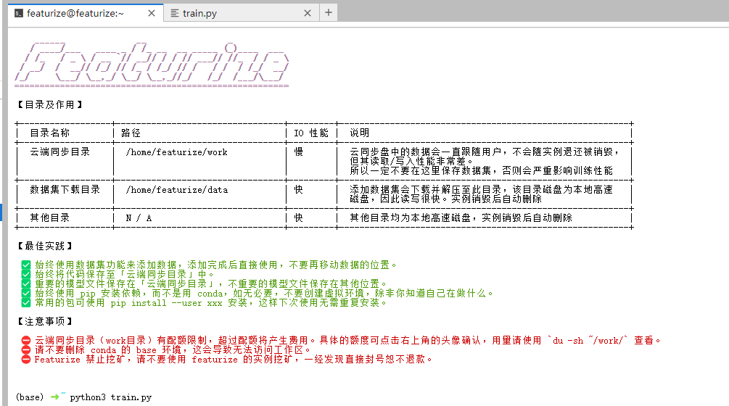Click the terminal icon on the featurize tab

pos(18,13)
